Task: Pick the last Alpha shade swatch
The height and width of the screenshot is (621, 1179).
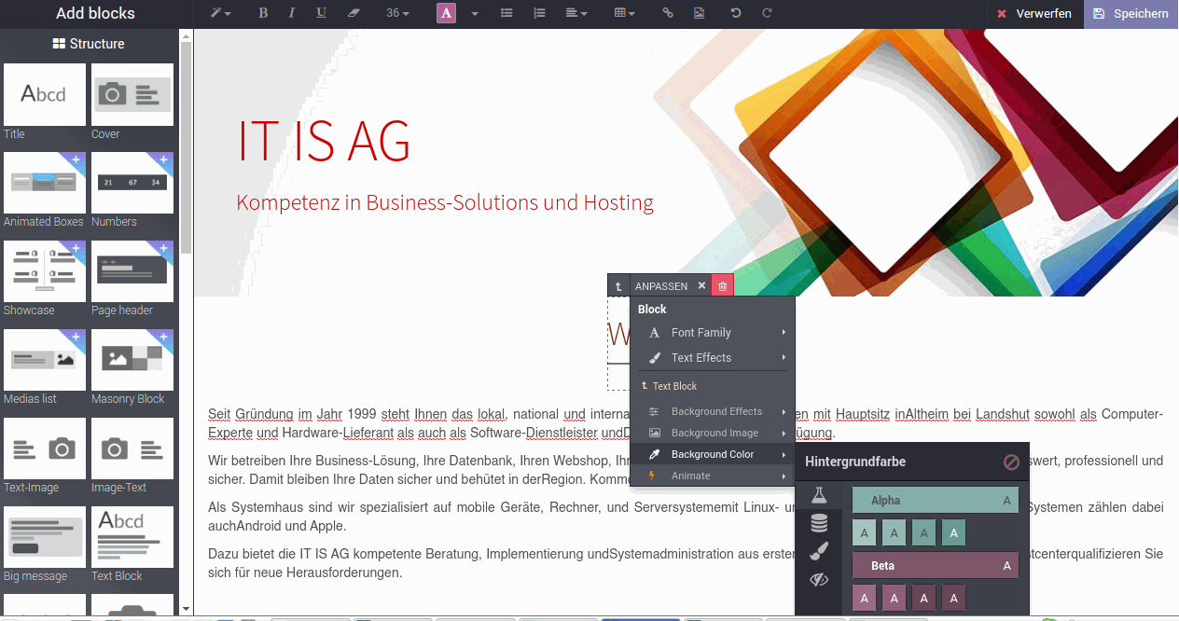Action: pos(953,533)
